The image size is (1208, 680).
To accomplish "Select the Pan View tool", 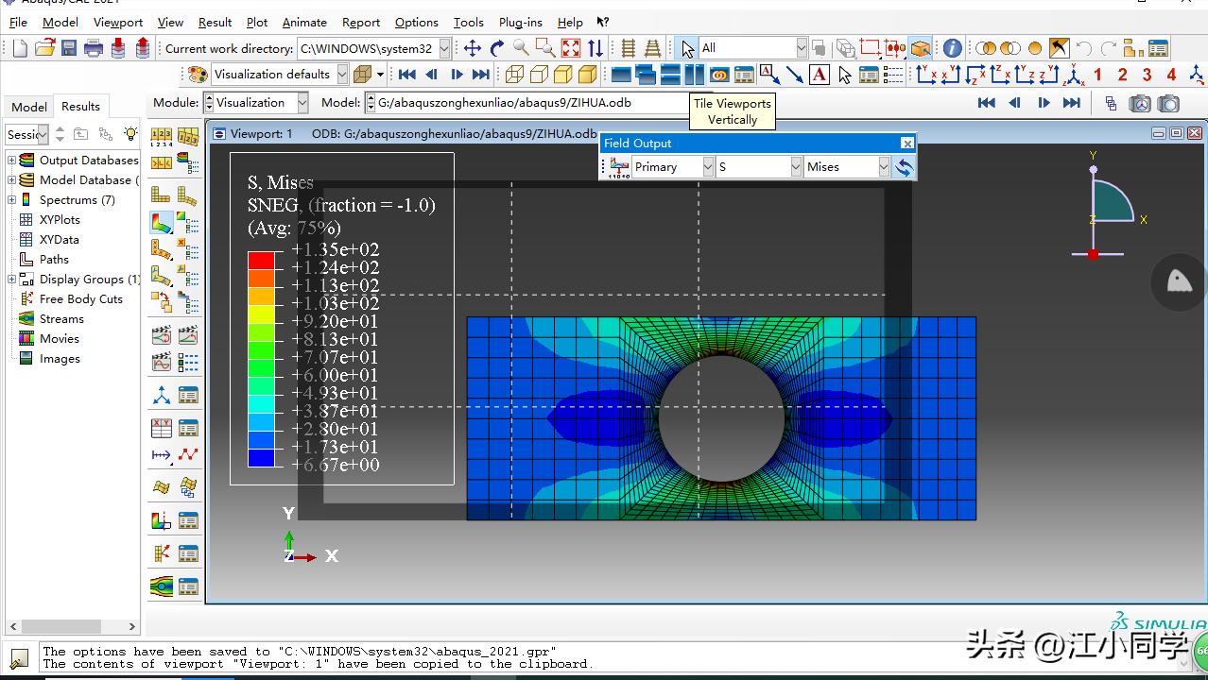I will pos(472,48).
